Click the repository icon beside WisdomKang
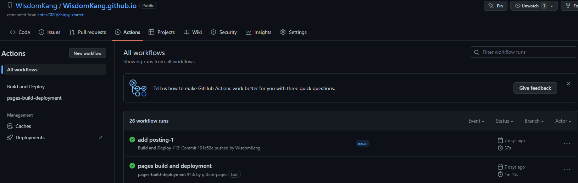Viewport: 578px width, 183px height. [x=10, y=6]
